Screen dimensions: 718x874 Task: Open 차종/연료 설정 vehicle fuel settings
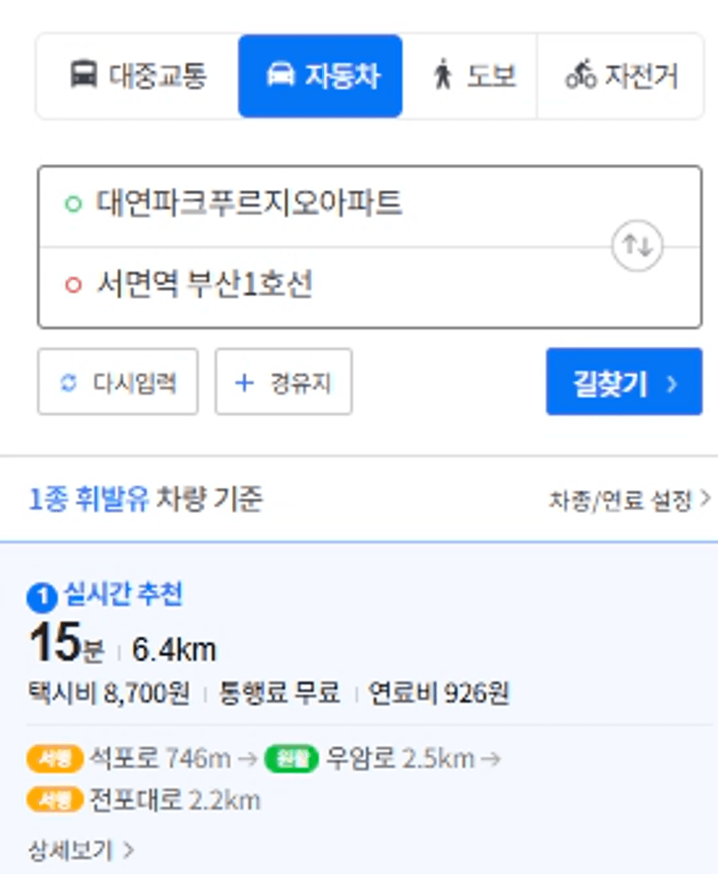(x=630, y=499)
